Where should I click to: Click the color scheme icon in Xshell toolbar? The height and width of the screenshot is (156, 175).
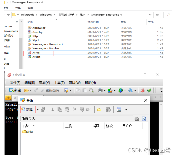click(x=110, y=90)
